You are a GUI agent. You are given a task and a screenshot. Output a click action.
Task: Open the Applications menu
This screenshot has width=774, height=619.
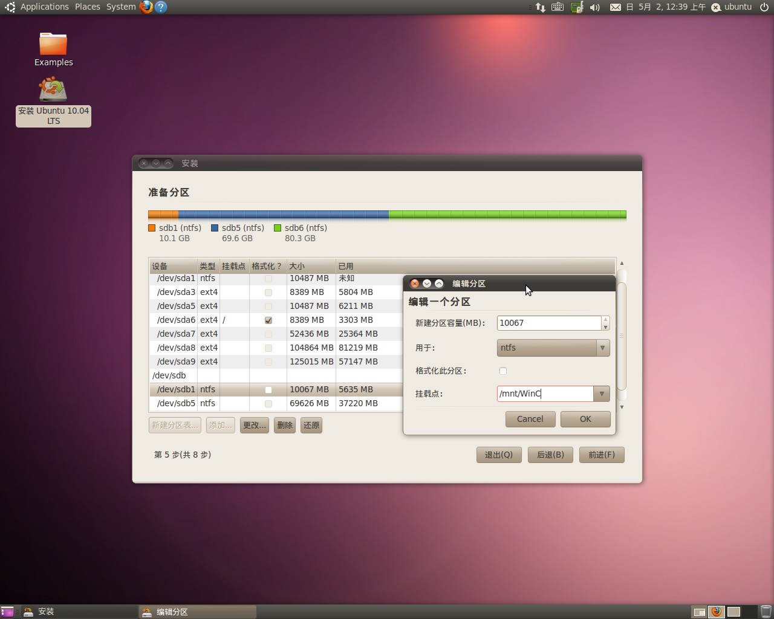click(x=45, y=7)
